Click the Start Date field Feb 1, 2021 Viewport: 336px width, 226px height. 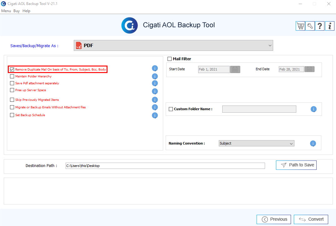pyautogui.click(x=214, y=69)
